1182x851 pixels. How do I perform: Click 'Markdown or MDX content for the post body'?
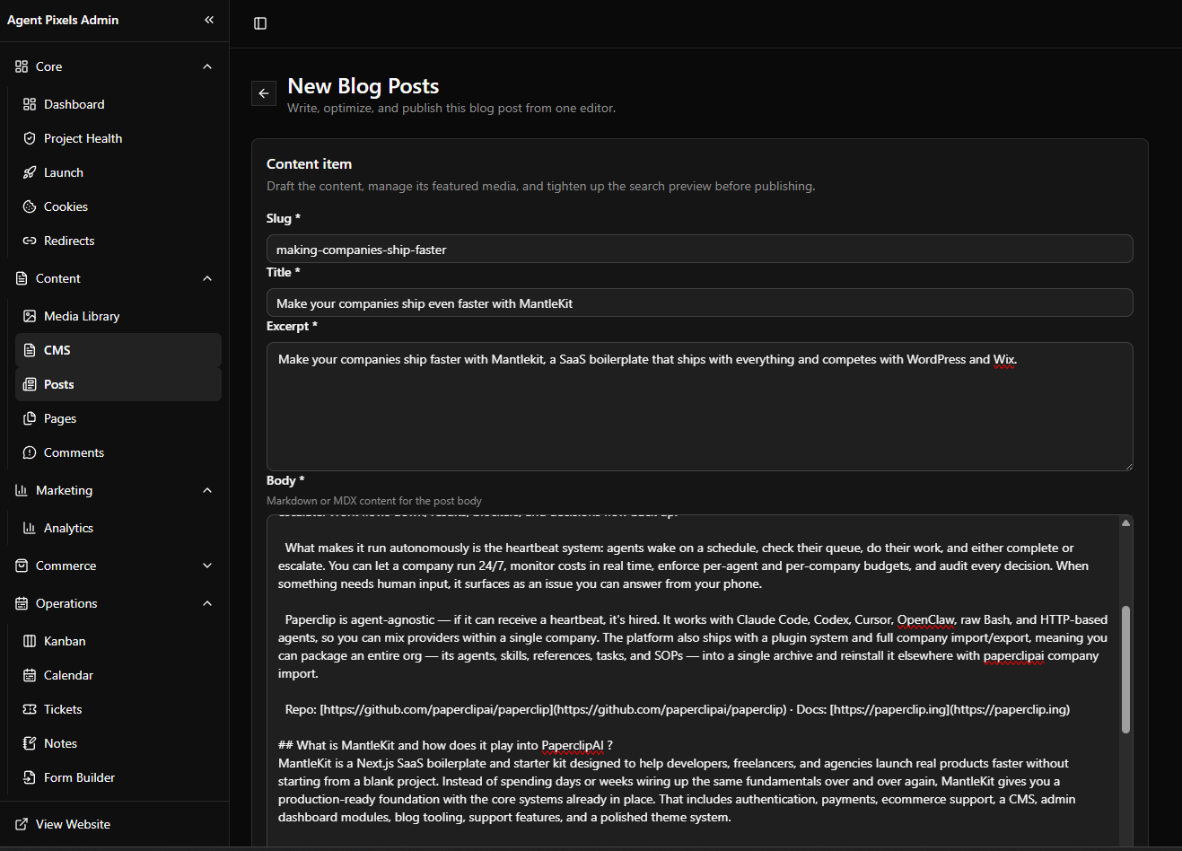coord(374,501)
